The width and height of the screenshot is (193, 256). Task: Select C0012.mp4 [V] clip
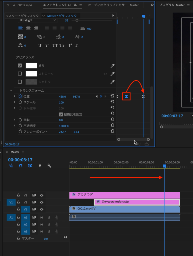tap(124, 209)
